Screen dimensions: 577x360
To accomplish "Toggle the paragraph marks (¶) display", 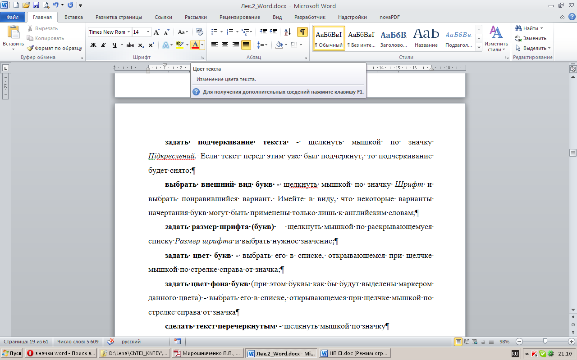I will pyautogui.click(x=302, y=32).
